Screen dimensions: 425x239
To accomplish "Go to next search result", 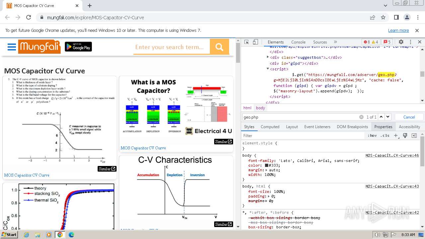I will (388, 117).
